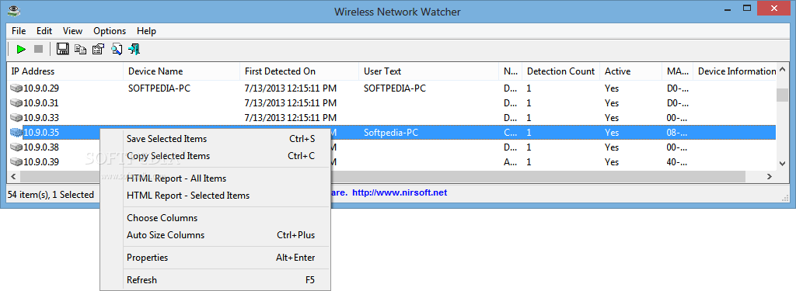Open the Options menu
The image size is (796, 291).
tap(110, 31)
